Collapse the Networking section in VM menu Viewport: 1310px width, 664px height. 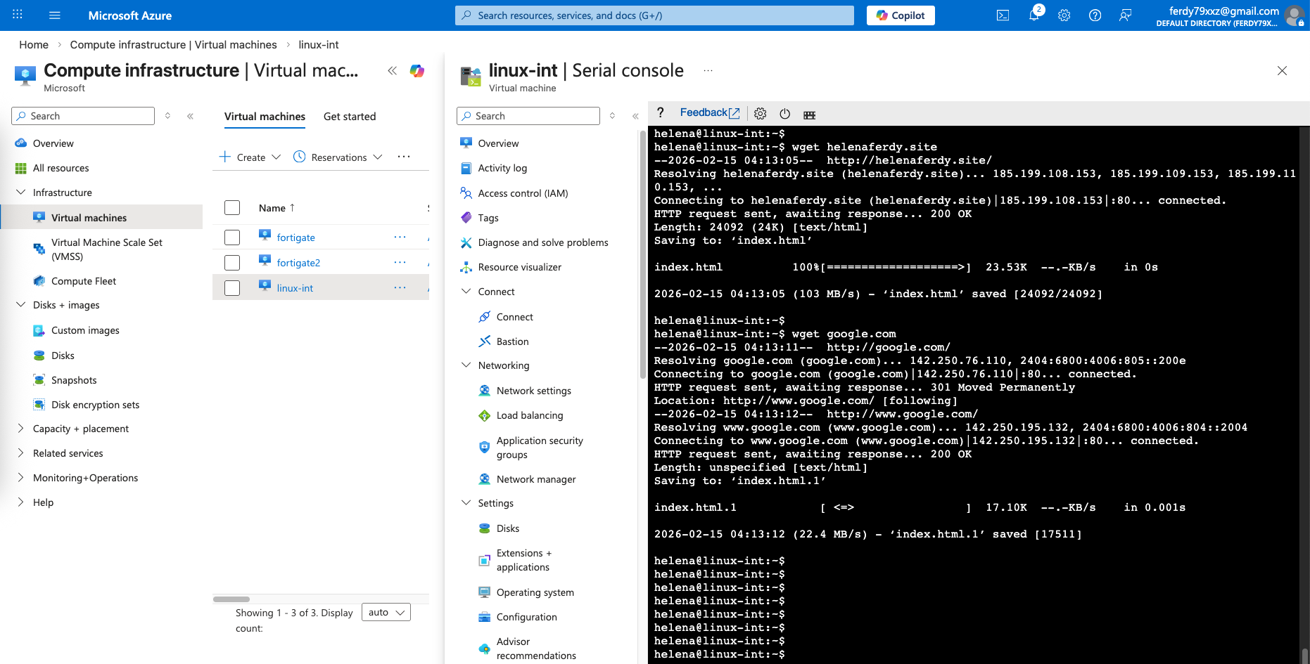point(466,365)
